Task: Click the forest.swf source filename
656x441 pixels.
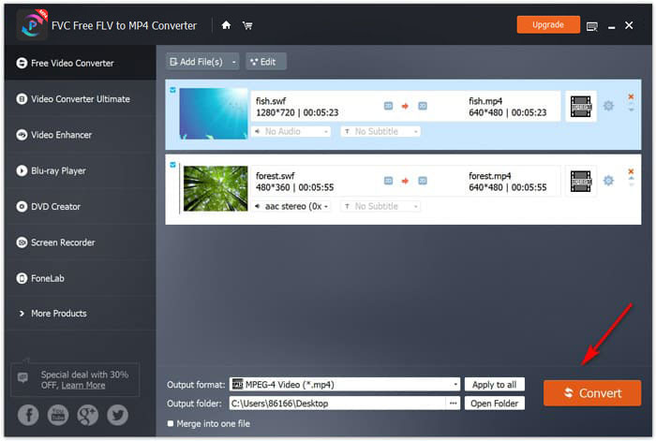Action: 276,176
